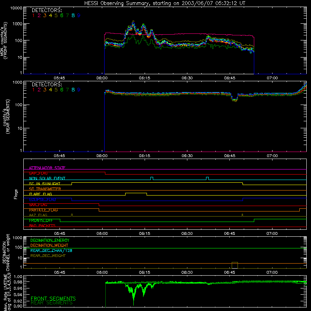311x311 pixels.
Task: Click the HESSI Observing Summary title text
Action: tap(164, 3)
